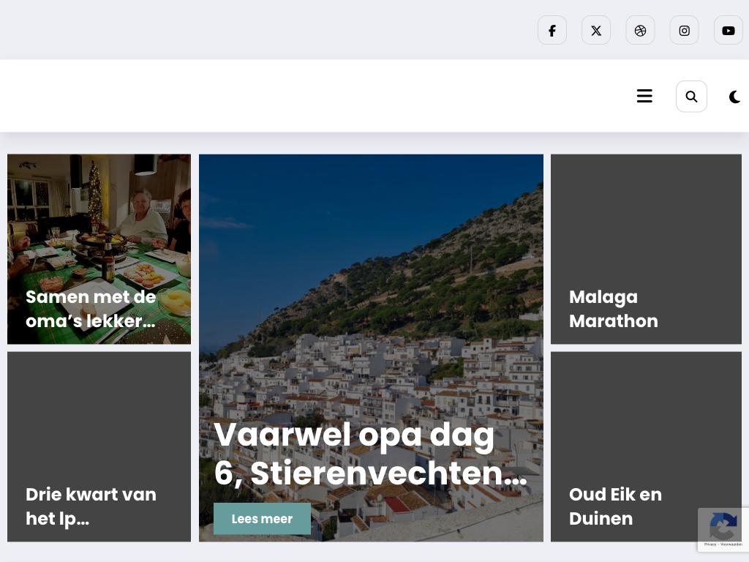
Task: Open the Facebook social link
Action: [552, 30]
